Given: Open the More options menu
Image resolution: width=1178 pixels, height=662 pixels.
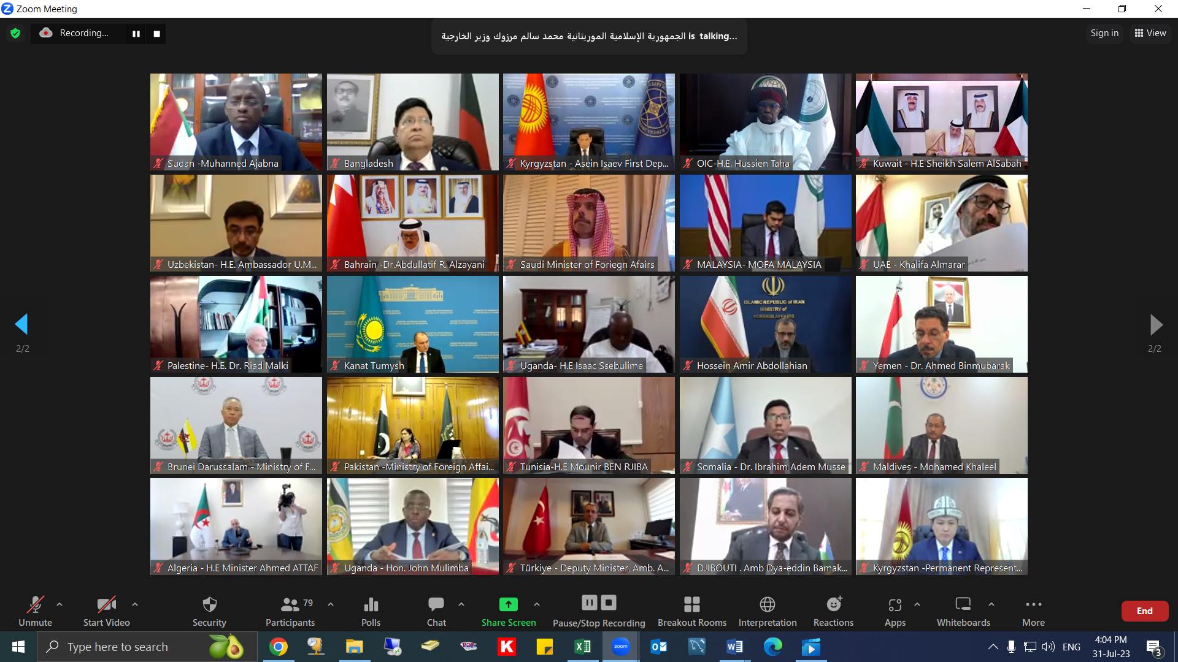Looking at the screenshot, I should [x=1033, y=610].
